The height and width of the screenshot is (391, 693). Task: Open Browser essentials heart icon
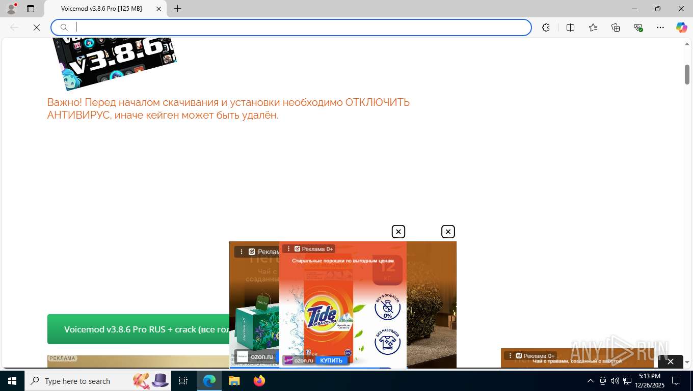tap(638, 27)
